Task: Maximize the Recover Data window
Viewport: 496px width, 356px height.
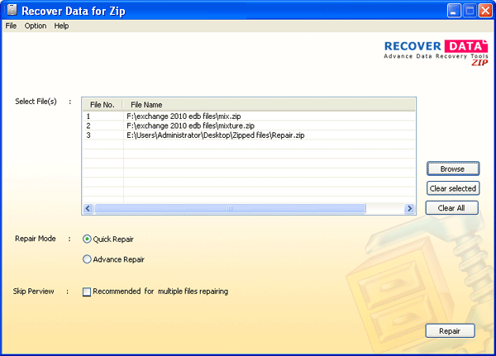Action: [x=469, y=11]
